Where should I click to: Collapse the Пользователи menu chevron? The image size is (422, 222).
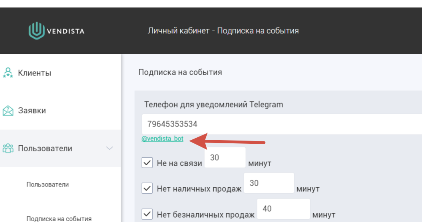pos(109,148)
